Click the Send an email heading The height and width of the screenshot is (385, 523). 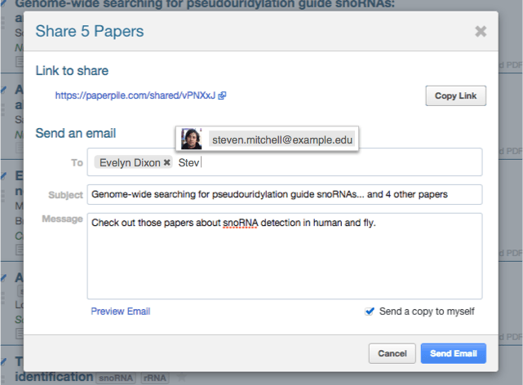pyautogui.click(x=76, y=133)
